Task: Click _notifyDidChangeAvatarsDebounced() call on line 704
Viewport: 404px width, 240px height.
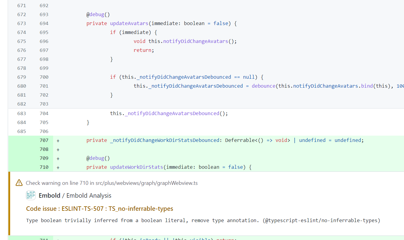Action: tap(176, 113)
